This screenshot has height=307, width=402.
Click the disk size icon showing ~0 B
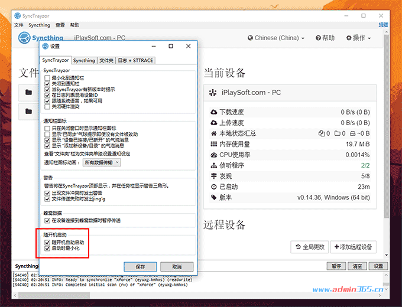353,133
